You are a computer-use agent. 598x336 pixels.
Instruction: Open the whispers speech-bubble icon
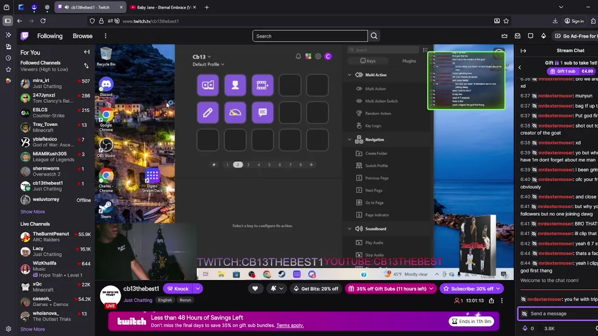(530, 36)
